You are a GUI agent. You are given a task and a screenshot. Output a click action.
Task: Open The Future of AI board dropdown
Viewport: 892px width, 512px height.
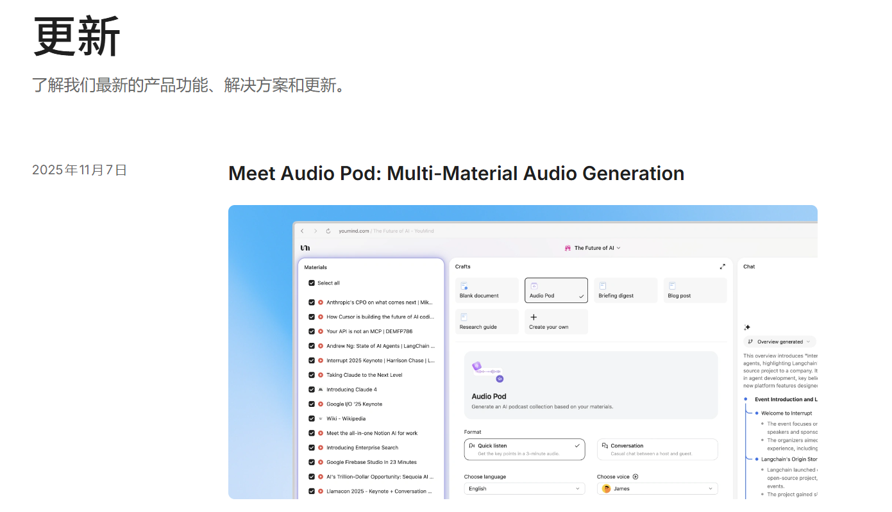pyautogui.click(x=593, y=248)
